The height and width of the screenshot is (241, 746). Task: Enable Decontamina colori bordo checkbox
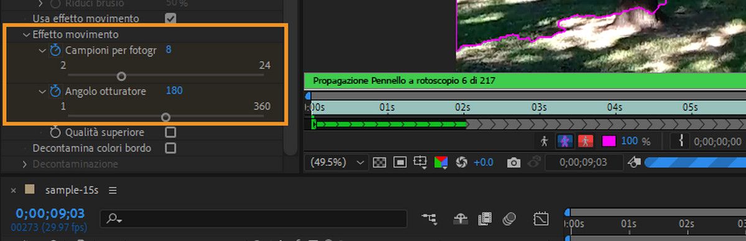pos(170,148)
